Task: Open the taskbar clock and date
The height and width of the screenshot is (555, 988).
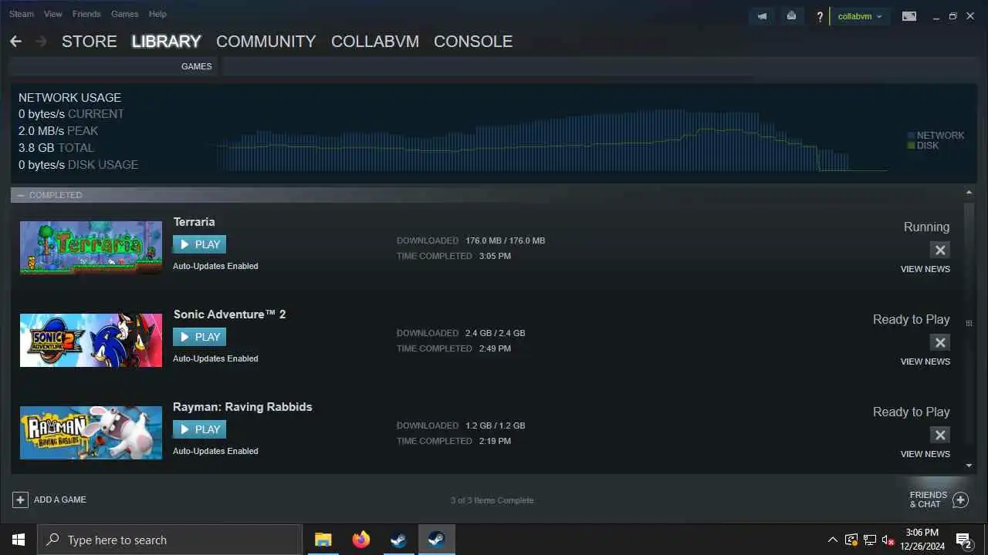Action: click(x=922, y=540)
